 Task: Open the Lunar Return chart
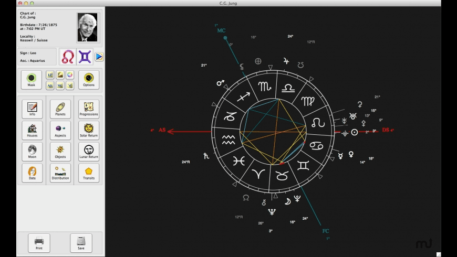pos(89,152)
